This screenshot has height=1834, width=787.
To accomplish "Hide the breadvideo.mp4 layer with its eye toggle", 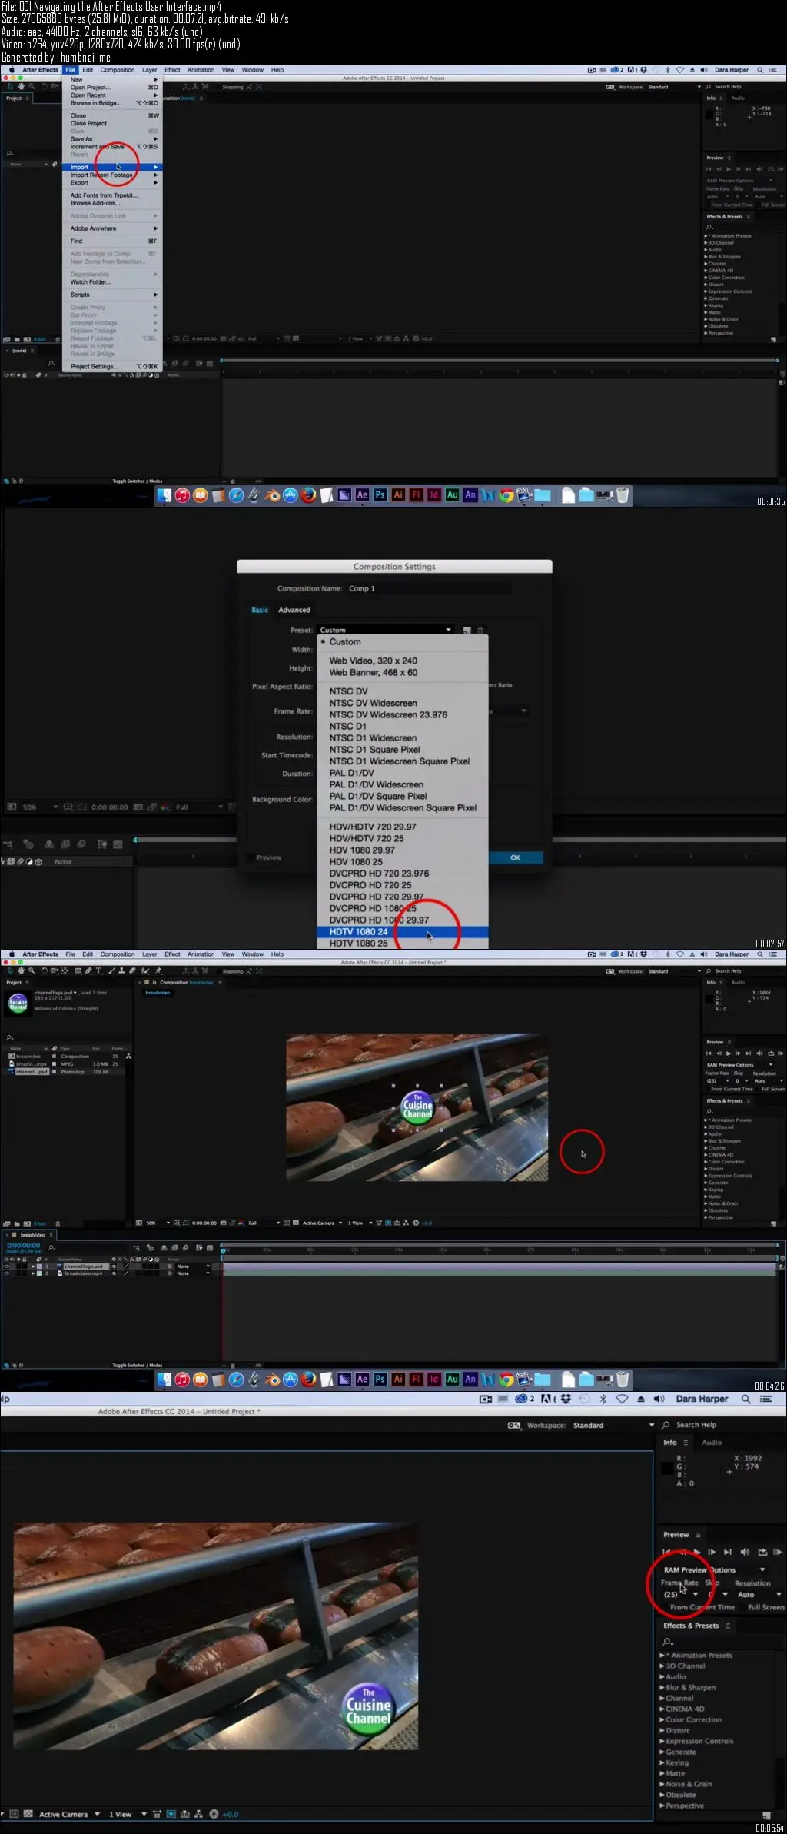I will [x=6, y=1273].
